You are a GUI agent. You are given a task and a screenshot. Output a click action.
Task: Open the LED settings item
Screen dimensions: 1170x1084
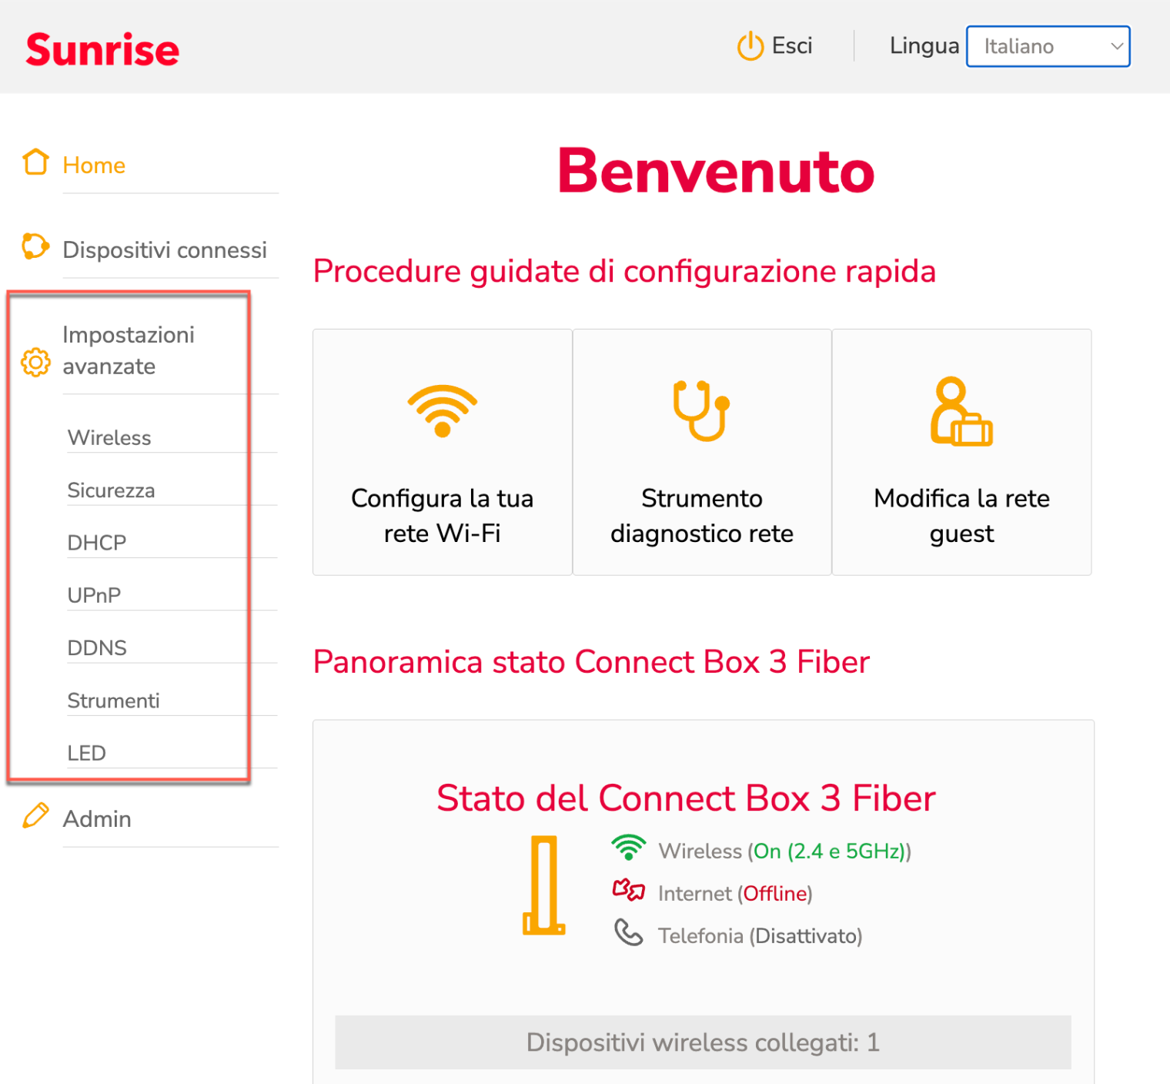(86, 753)
